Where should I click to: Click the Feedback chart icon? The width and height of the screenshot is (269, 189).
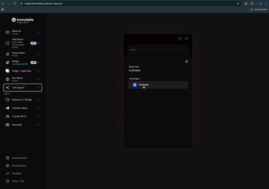point(7,173)
